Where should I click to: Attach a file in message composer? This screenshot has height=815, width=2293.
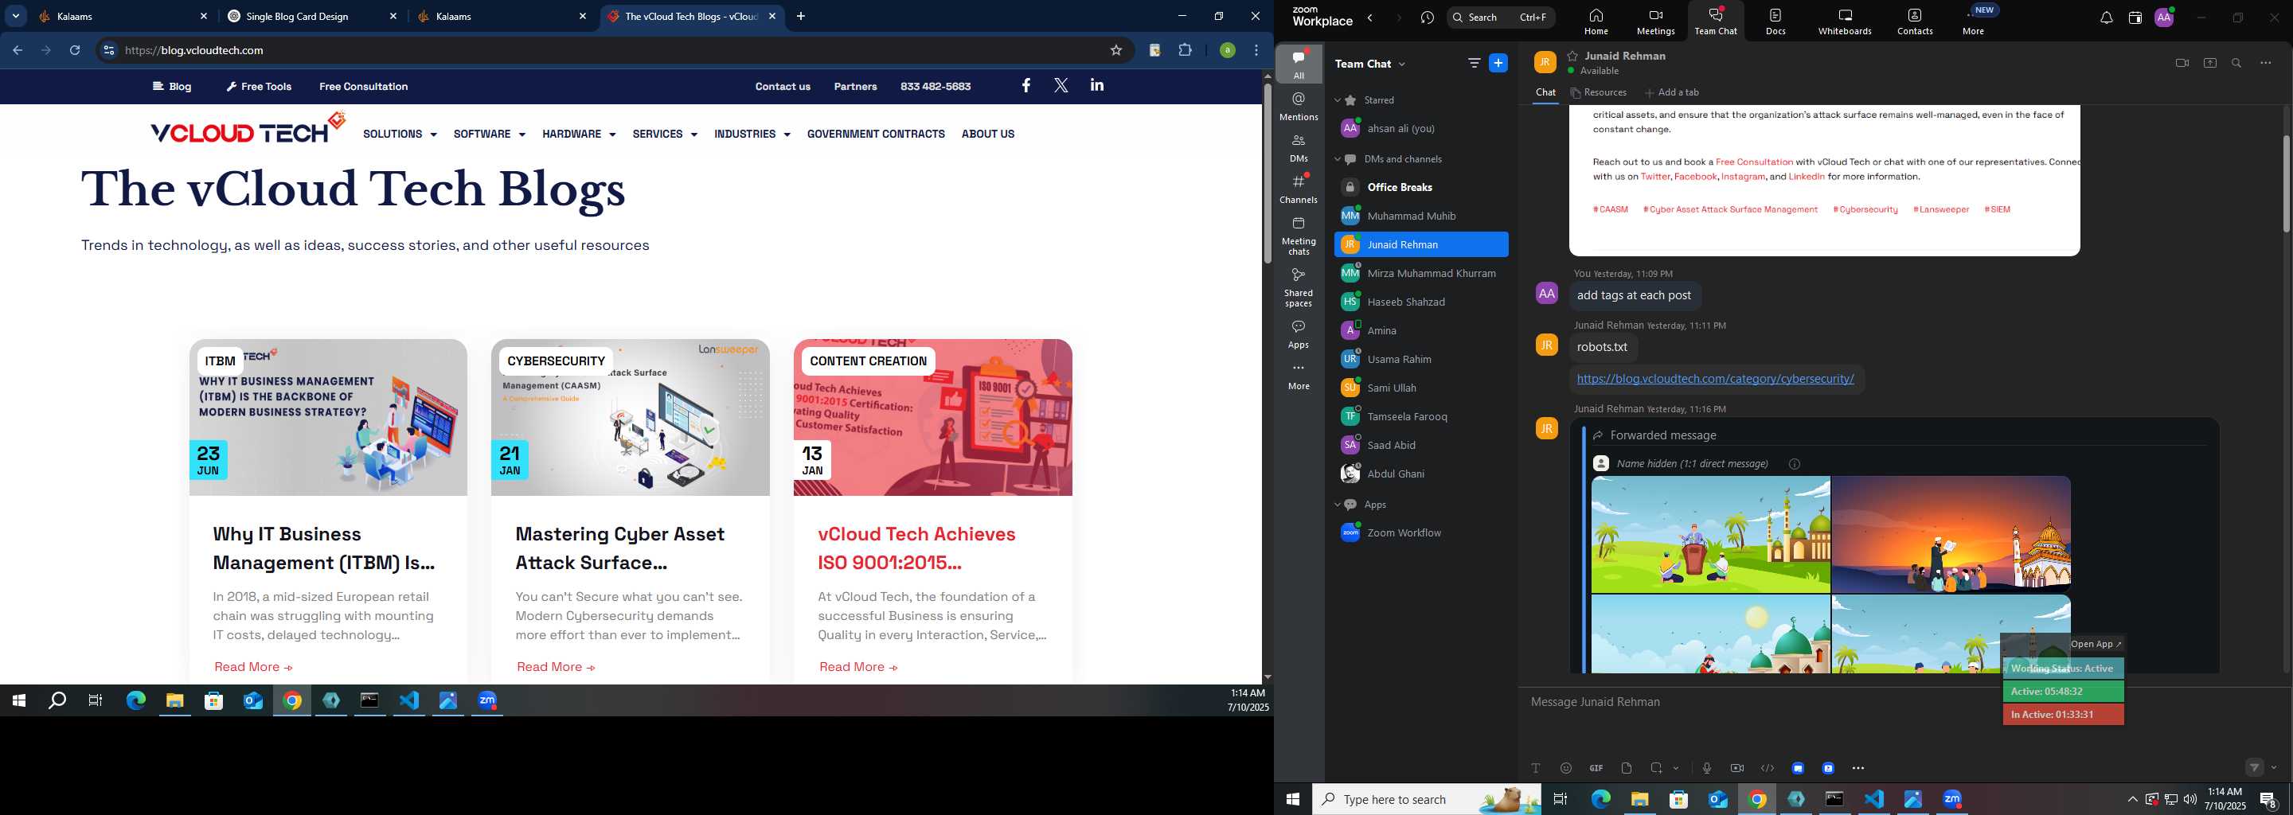point(1627,768)
